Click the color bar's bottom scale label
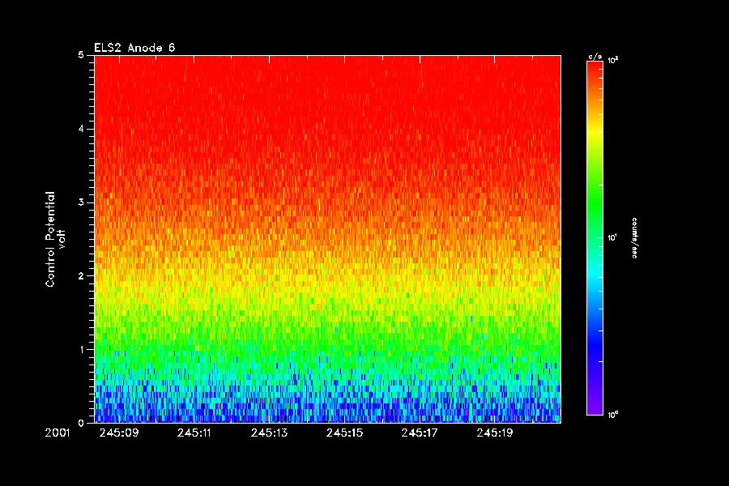729x486 pixels. [x=613, y=415]
